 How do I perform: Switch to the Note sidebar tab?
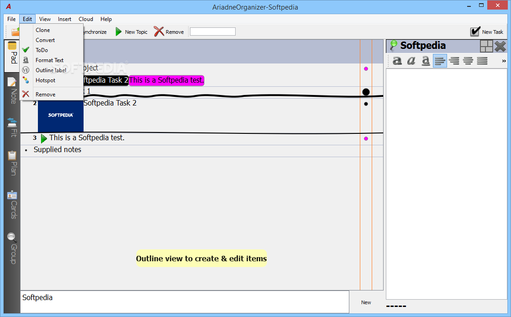pyautogui.click(x=12, y=91)
